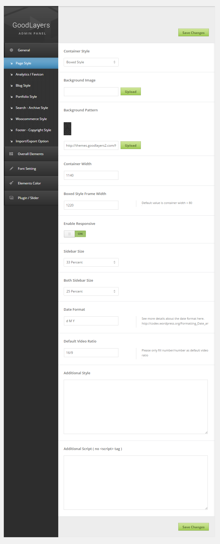
Task: Click the arrow icon beside Blog Style
Action: click(11, 86)
